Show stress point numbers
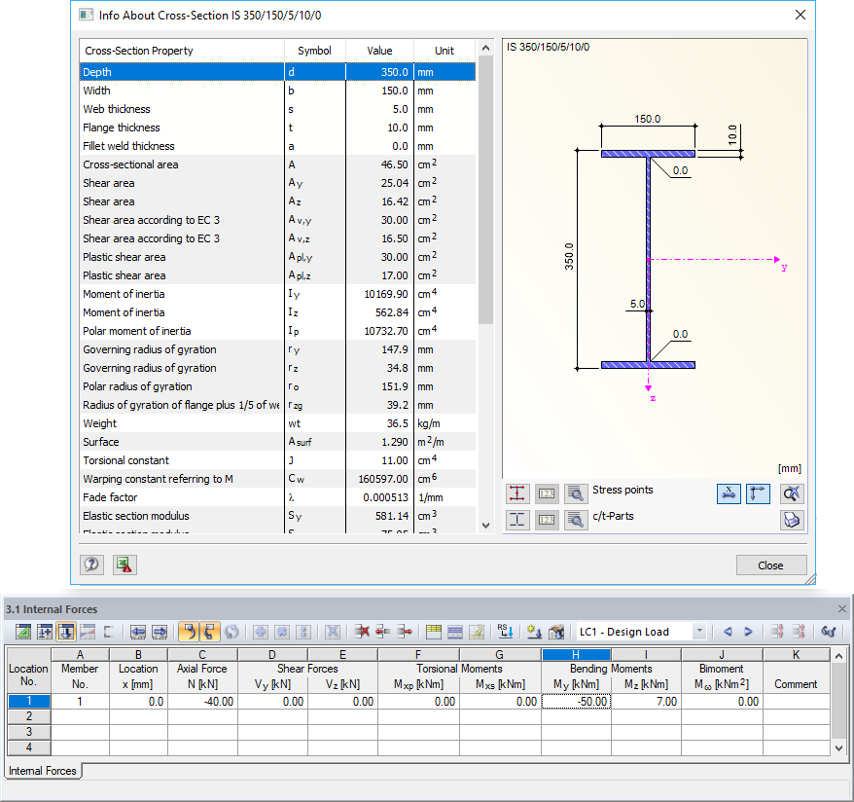The image size is (854, 802). (x=547, y=493)
